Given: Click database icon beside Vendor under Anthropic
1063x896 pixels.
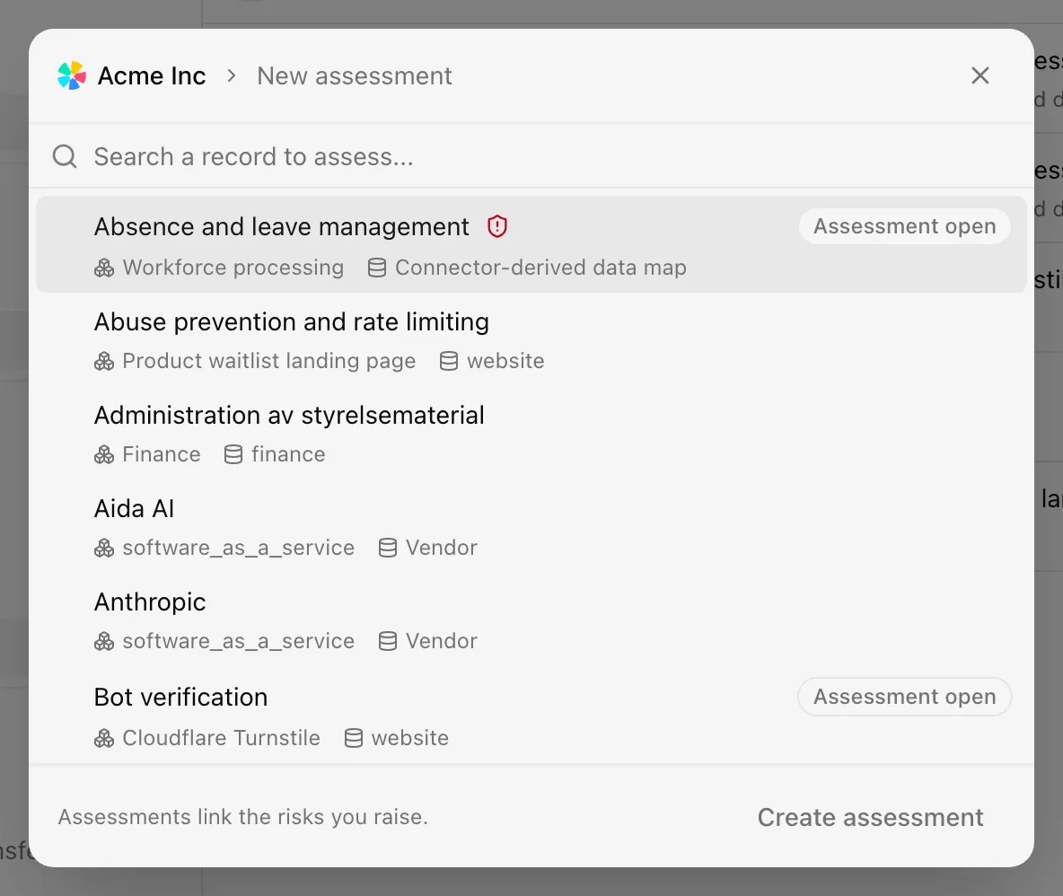Looking at the screenshot, I should click(x=388, y=642).
